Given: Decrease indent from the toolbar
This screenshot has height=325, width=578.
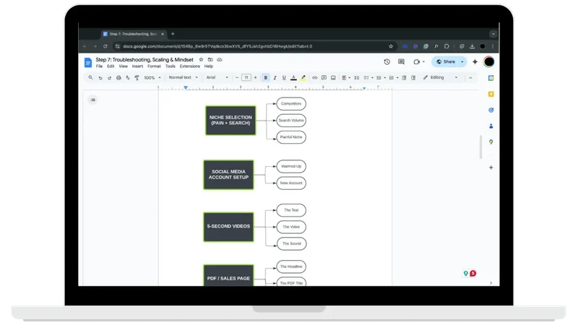Looking at the screenshot, I should [404, 78].
